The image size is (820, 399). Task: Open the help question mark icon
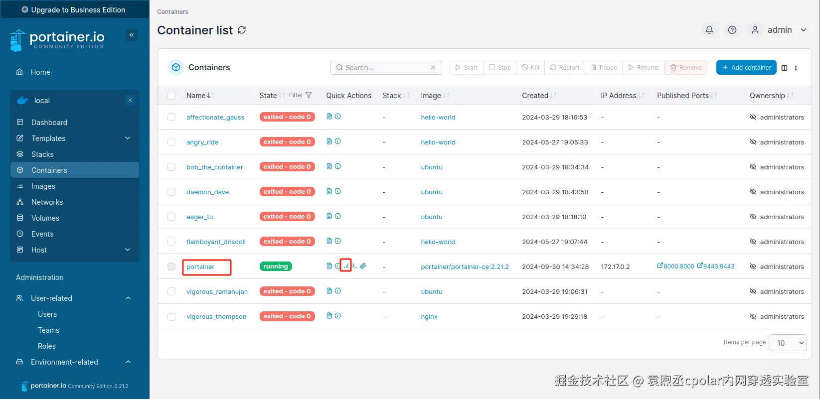732,30
